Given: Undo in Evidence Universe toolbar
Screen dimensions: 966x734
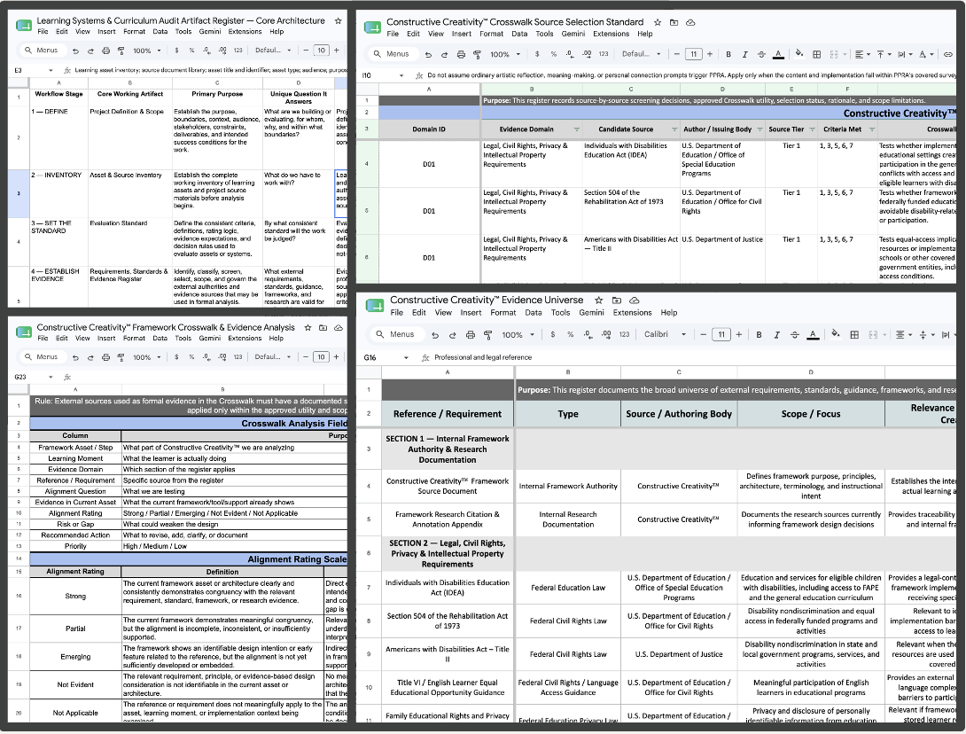Looking at the screenshot, I should coord(435,335).
